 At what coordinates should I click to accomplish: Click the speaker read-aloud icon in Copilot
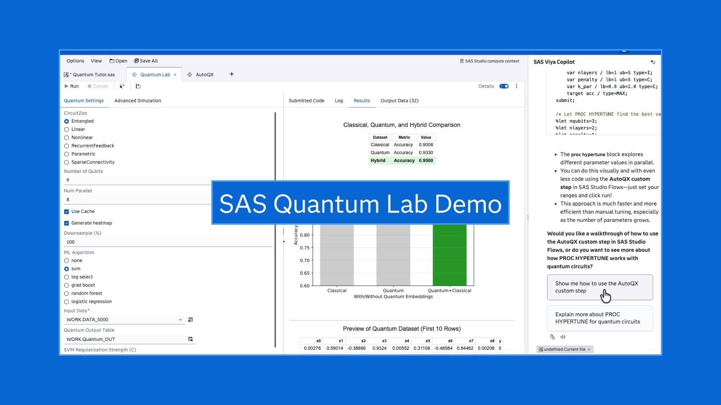click(x=563, y=337)
